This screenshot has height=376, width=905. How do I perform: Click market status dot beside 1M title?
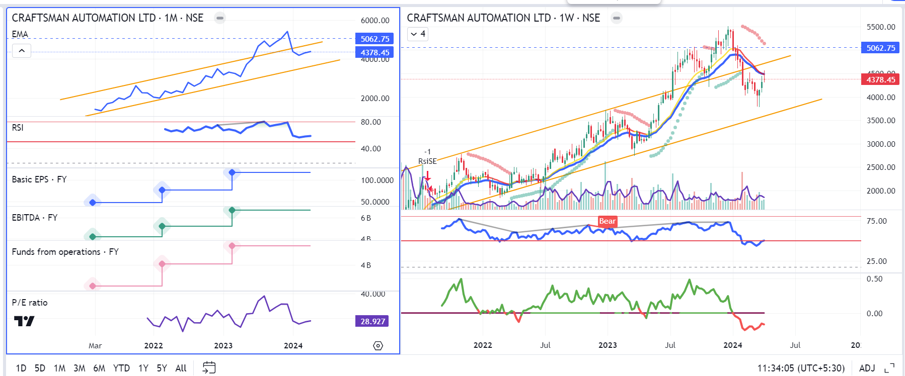[x=219, y=18]
